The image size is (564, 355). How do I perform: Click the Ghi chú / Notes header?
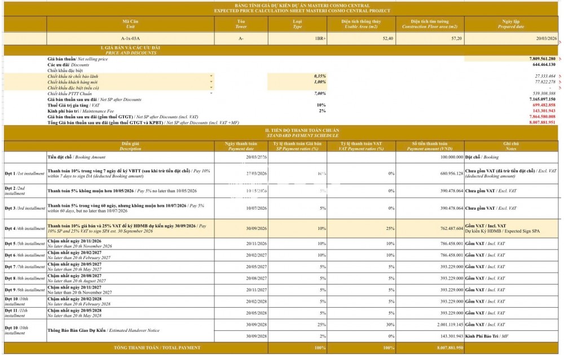pyautogui.click(x=511, y=147)
